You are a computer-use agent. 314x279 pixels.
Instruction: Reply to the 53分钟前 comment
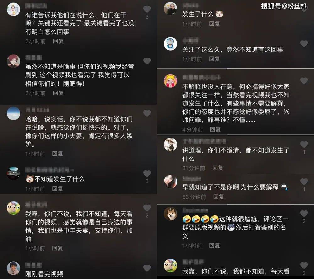point(219,197)
